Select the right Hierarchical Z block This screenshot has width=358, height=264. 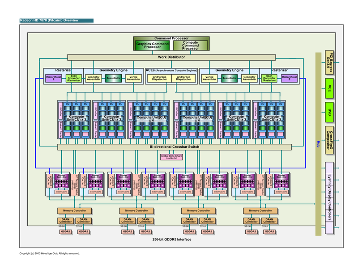point(290,79)
